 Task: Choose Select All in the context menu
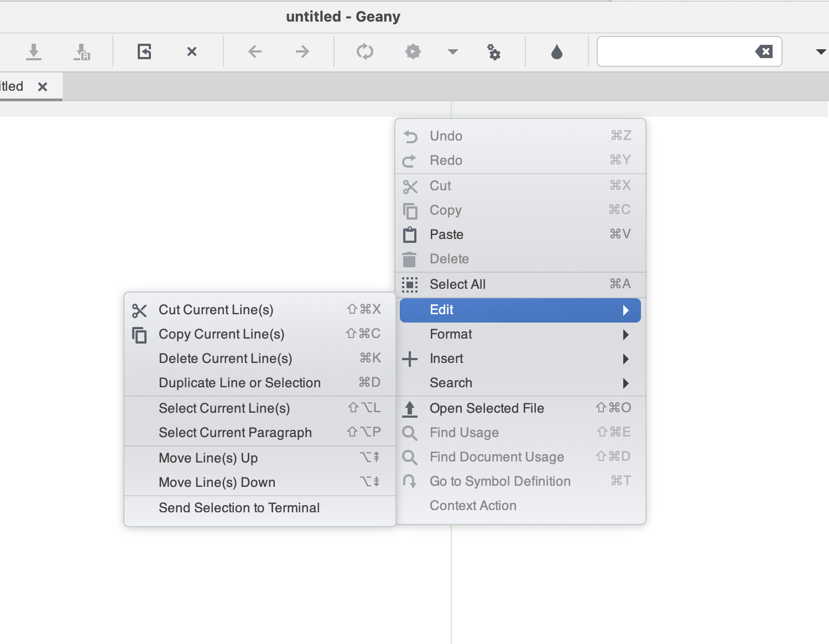click(x=520, y=284)
